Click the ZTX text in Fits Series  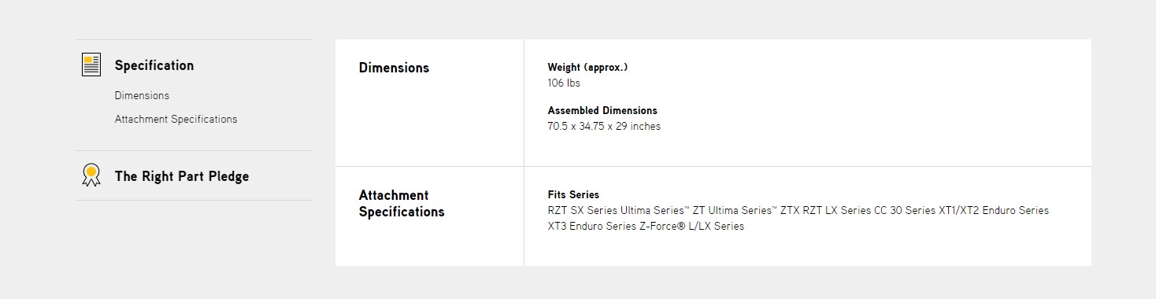click(790, 210)
